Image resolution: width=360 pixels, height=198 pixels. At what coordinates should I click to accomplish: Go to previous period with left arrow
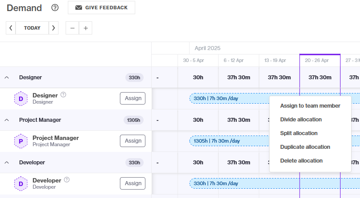coord(11,28)
